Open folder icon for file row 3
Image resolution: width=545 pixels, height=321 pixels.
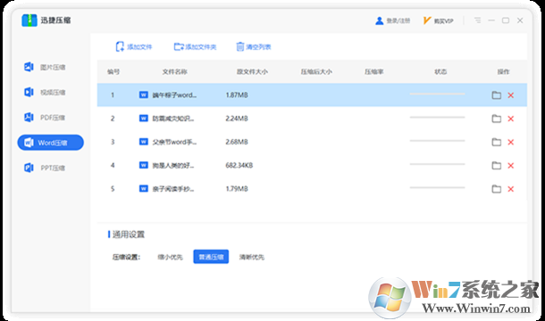pos(497,142)
